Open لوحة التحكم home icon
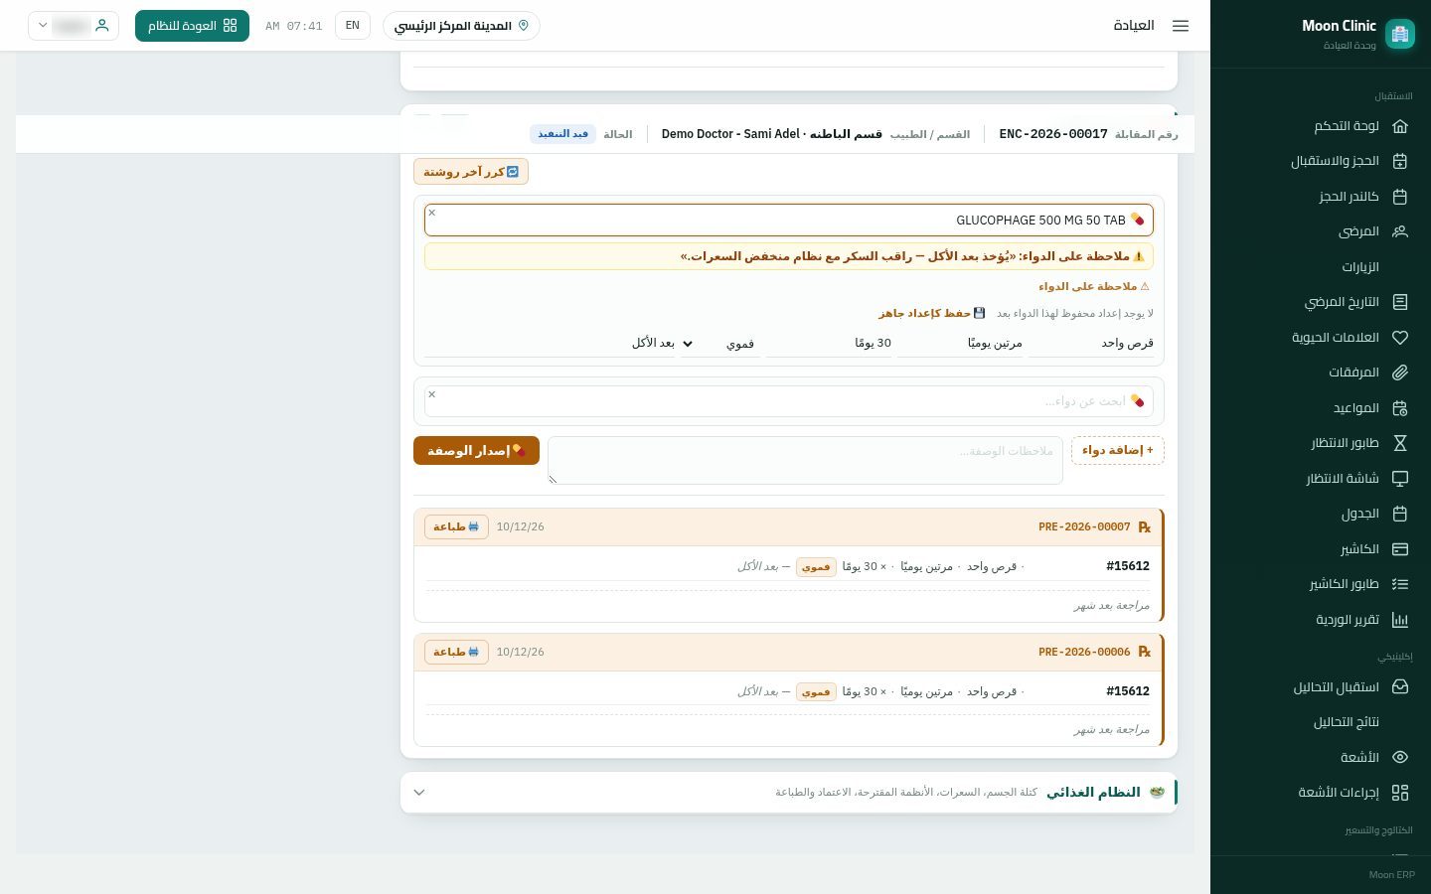1431x894 pixels. point(1400,126)
